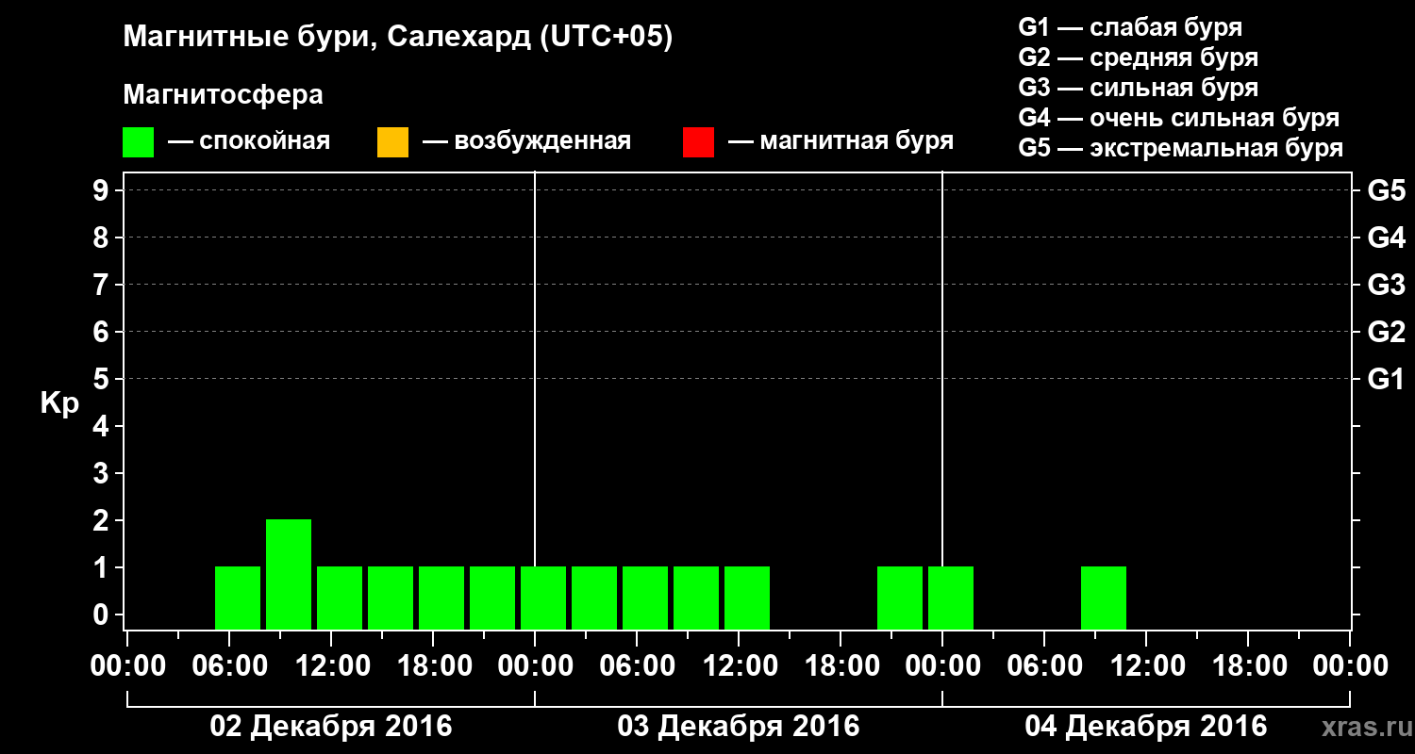The width and height of the screenshot is (1415, 754).
Task: Click the Kp axis value 0
Action: (x=102, y=615)
